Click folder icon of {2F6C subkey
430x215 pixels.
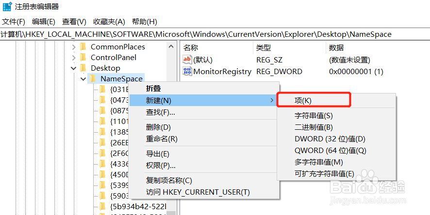tap(102, 153)
